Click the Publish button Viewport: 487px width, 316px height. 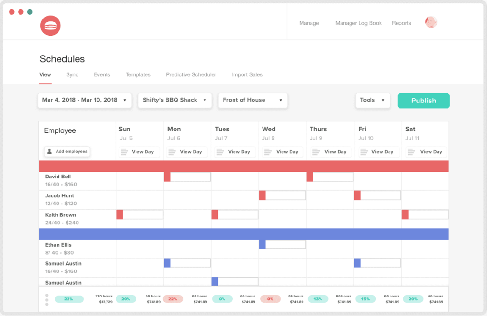tap(423, 101)
